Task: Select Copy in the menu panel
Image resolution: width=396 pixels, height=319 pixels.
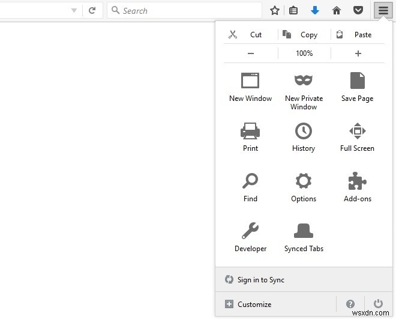Action: pos(304,35)
